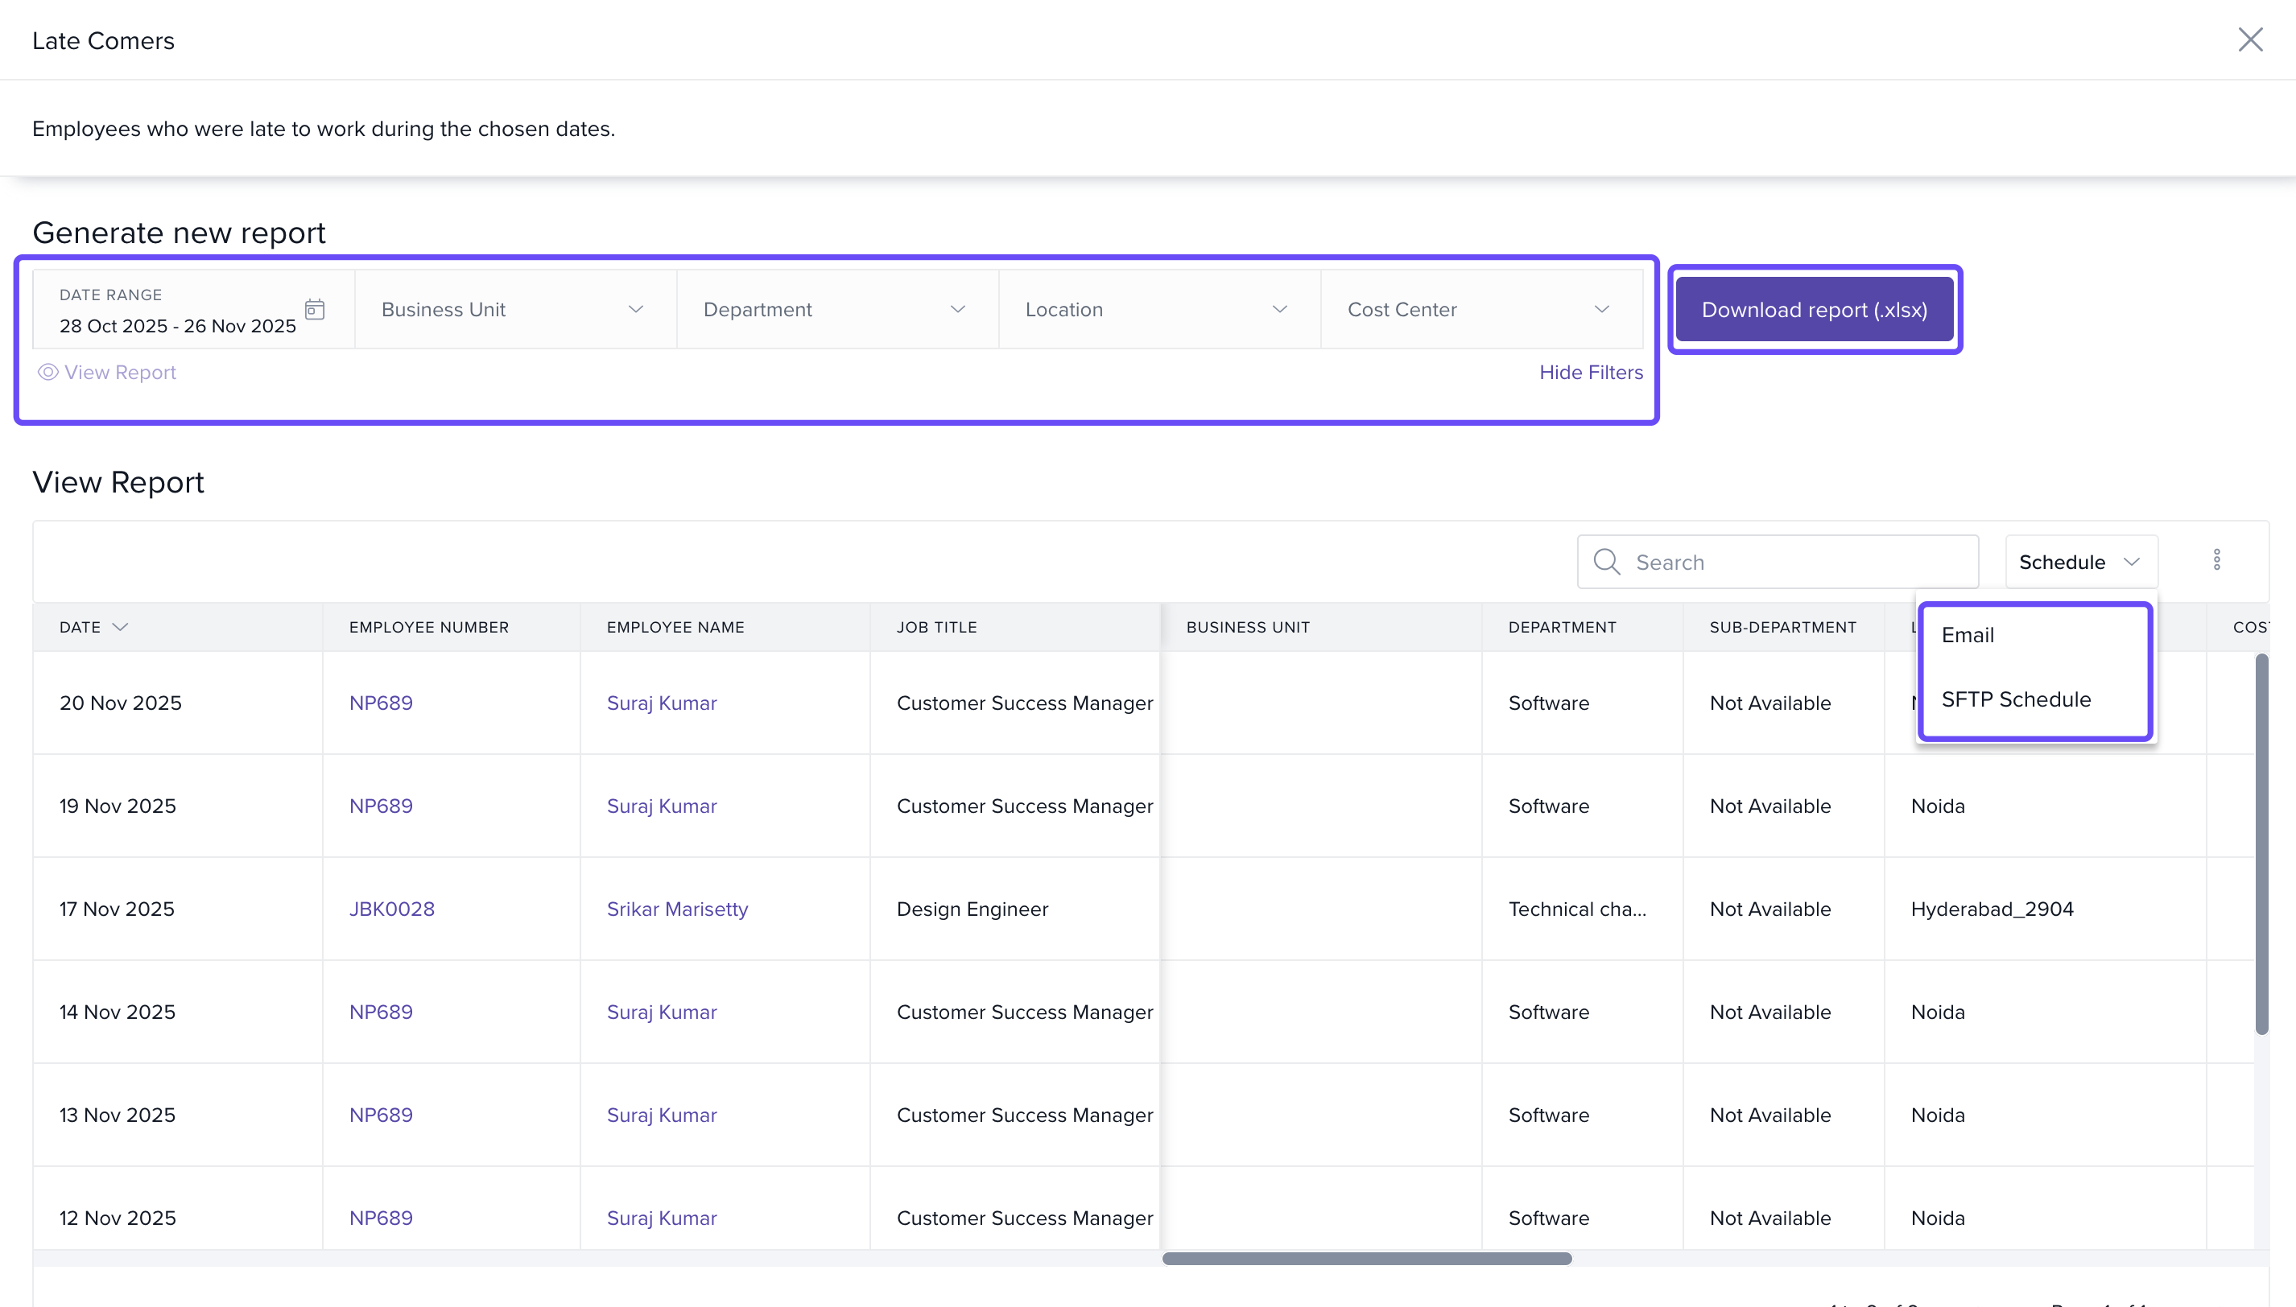This screenshot has height=1307, width=2296.
Task: Open the Cost Center dropdown
Action: [x=1480, y=310]
